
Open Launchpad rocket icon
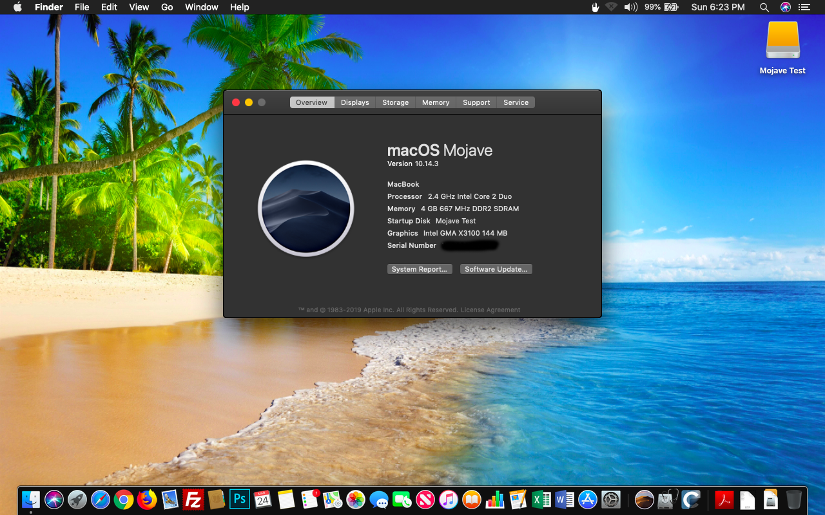pos(77,500)
